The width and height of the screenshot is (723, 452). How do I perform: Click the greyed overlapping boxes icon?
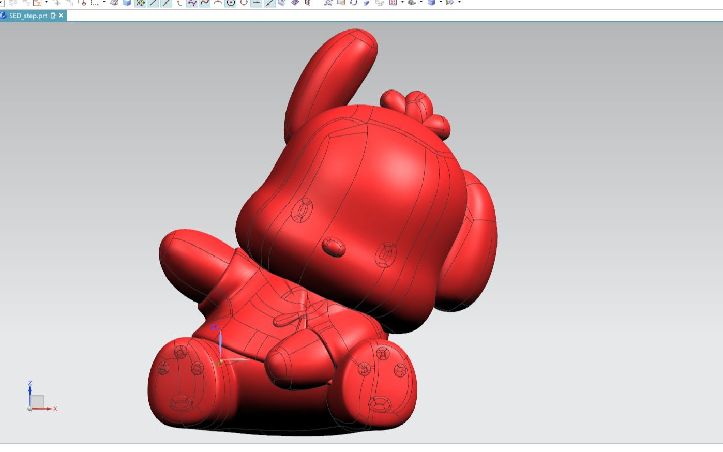click(380, 3)
